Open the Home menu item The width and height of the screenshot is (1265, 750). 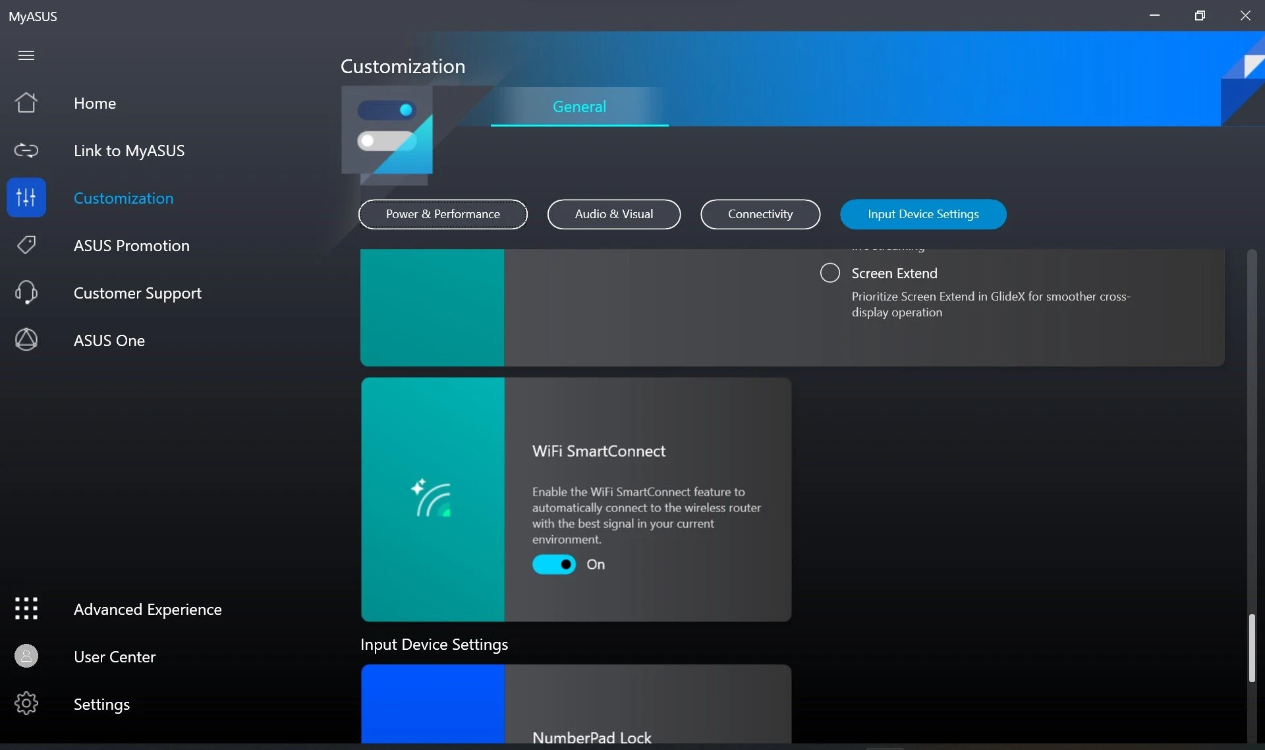tap(95, 103)
